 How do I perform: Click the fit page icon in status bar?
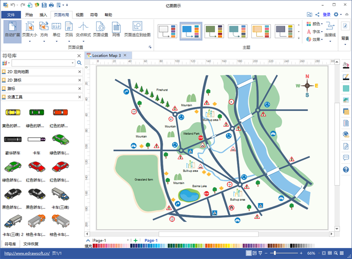tap(324, 253)
